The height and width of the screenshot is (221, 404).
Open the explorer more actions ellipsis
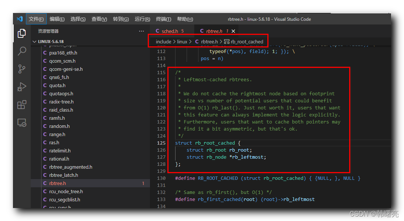pyautogui.click(x=141, y=31)
